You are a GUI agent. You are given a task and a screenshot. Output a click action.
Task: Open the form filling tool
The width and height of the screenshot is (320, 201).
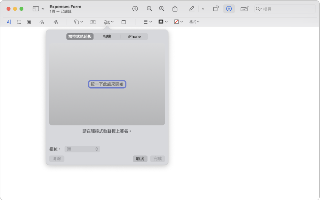tap(244, 9)
